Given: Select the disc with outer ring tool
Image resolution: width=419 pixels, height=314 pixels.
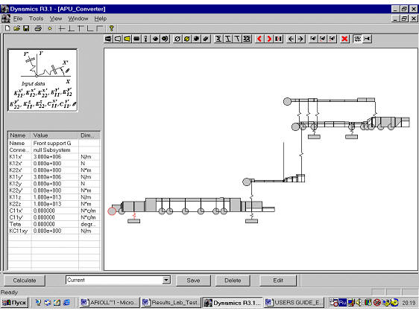Looking at the screenshot, I should [x=166, y=39].
